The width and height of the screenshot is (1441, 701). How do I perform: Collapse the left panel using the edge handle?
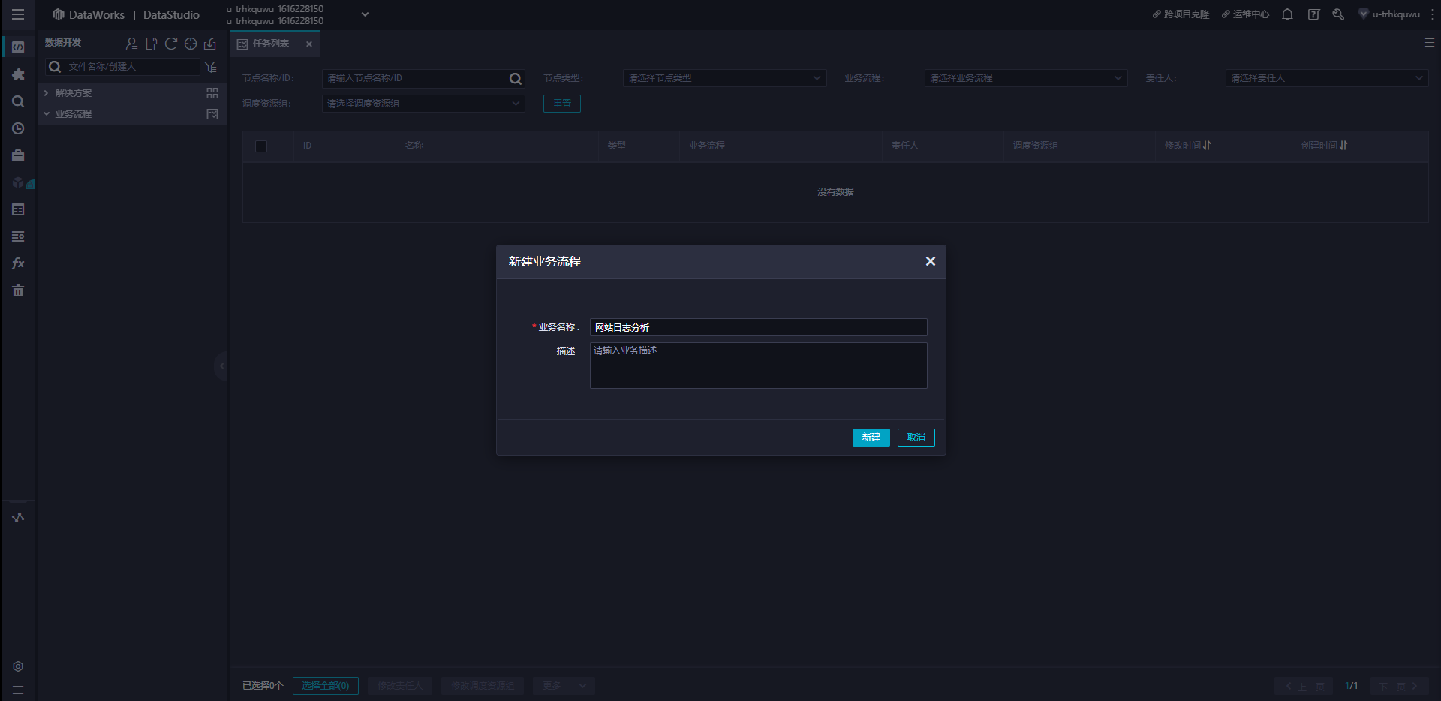(x=221, y=366)
